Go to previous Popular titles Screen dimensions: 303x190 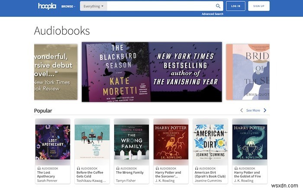pos(242,110)
